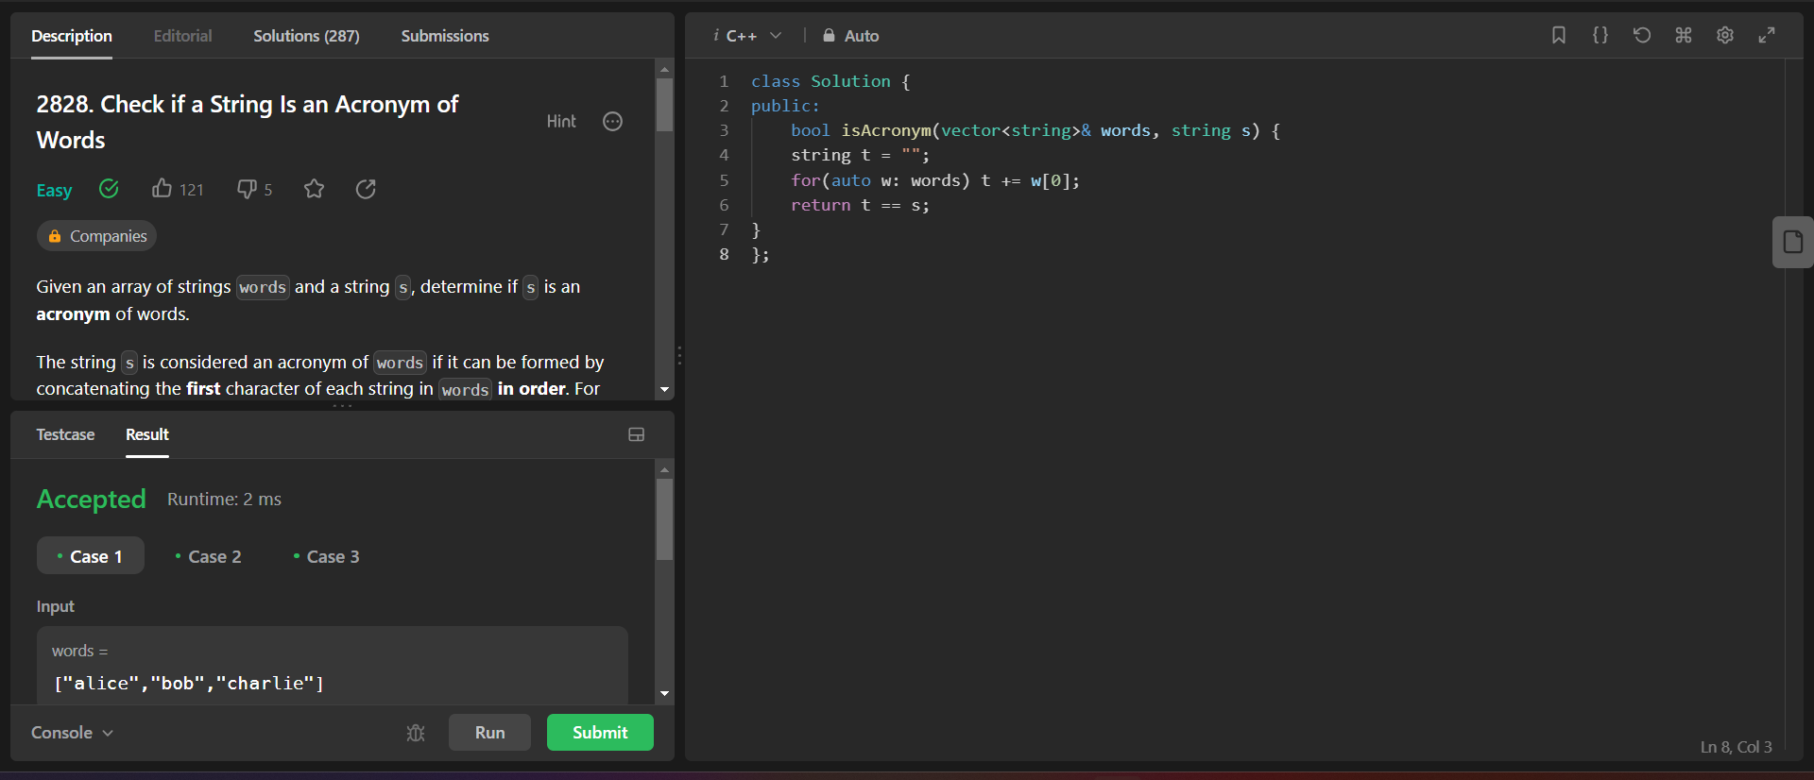Click the Run button
Image resolution: width=1814 pixels, height=780 pixels.
[489, 733]
